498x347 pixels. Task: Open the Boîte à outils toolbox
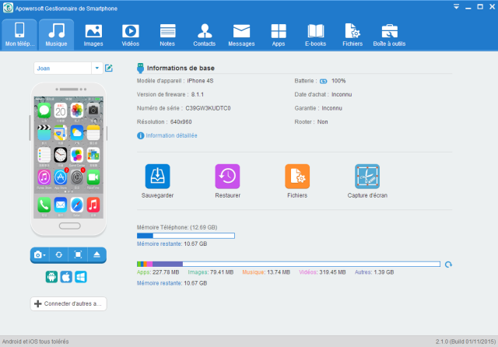[389, 34]
